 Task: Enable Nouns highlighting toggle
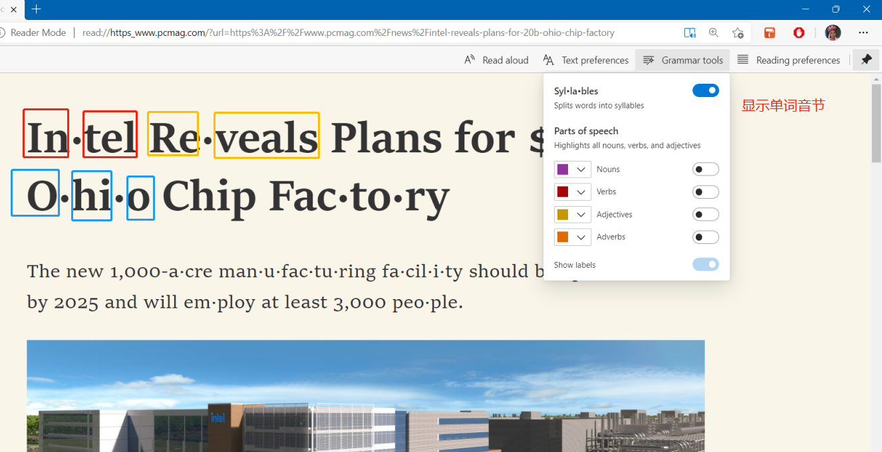tap(706, 169)
